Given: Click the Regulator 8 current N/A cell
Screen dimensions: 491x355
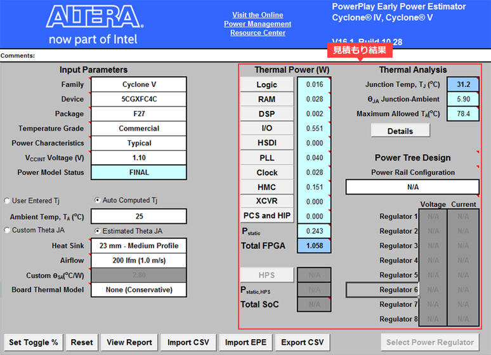Looking at the screenshot, I should 463,319.
